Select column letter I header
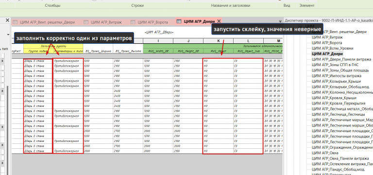 click(158, 41)
